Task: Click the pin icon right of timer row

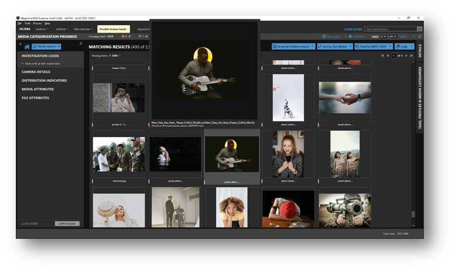Action: click(x=420, y=37)
